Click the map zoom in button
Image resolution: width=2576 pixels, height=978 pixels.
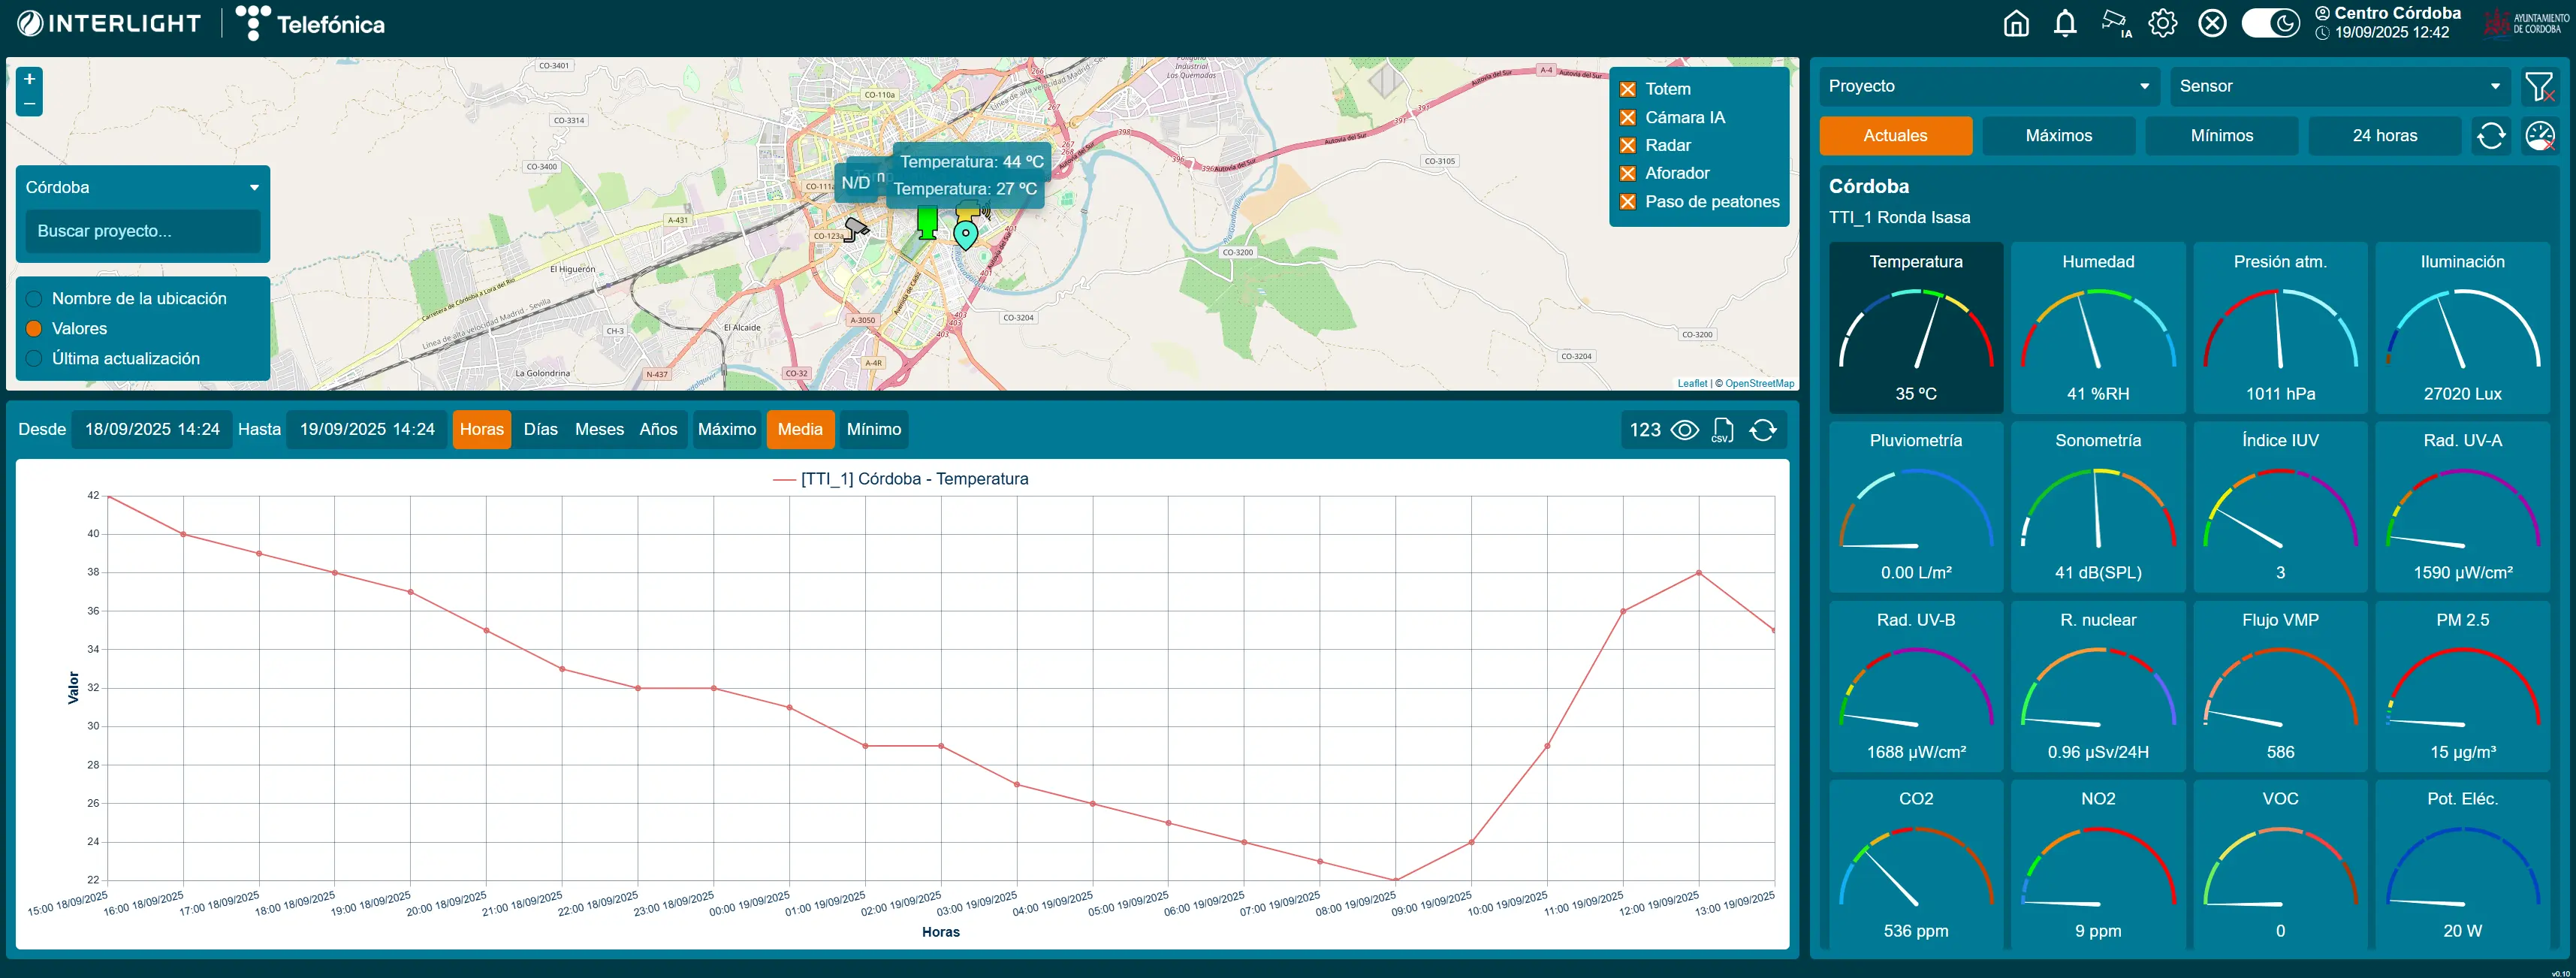[30, 79]
